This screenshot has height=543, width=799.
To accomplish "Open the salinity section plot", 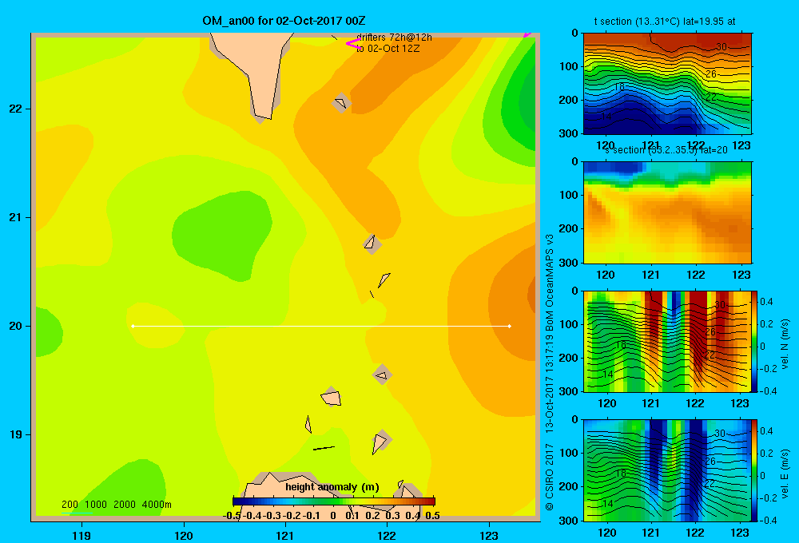I will click(667, 212).
